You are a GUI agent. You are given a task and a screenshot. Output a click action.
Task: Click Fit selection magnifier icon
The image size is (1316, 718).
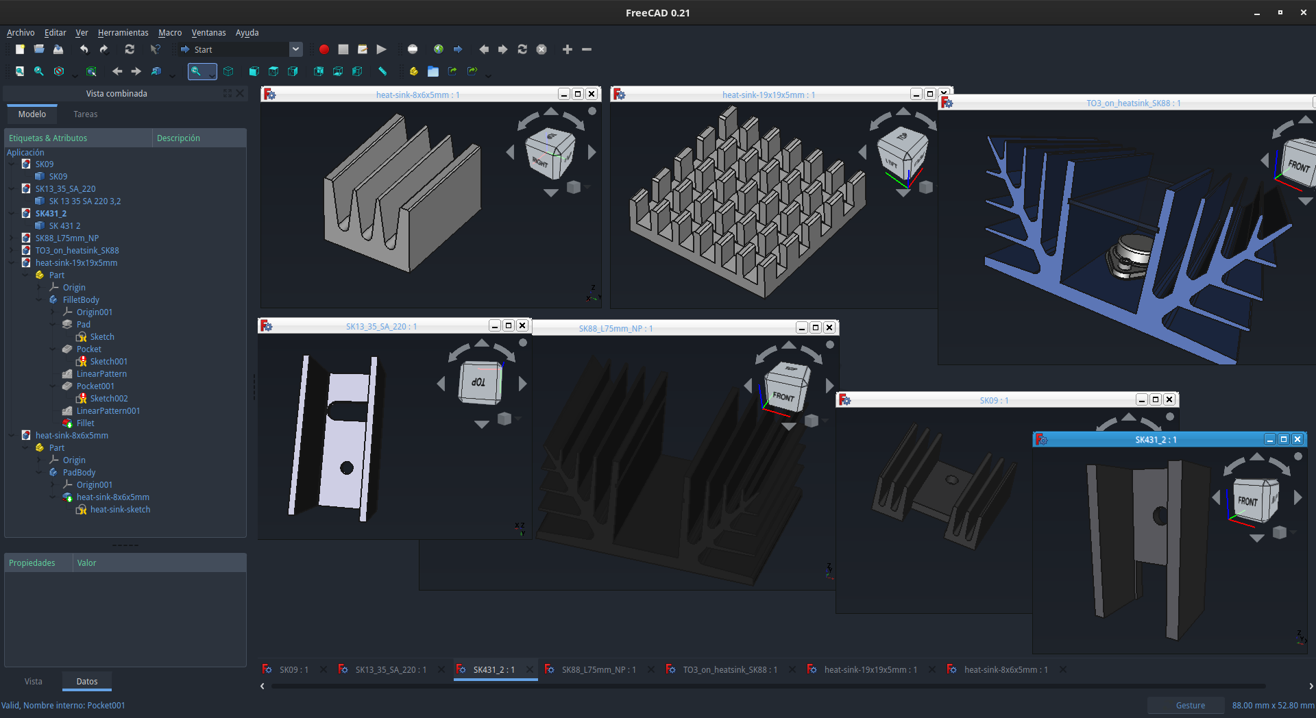39,71
